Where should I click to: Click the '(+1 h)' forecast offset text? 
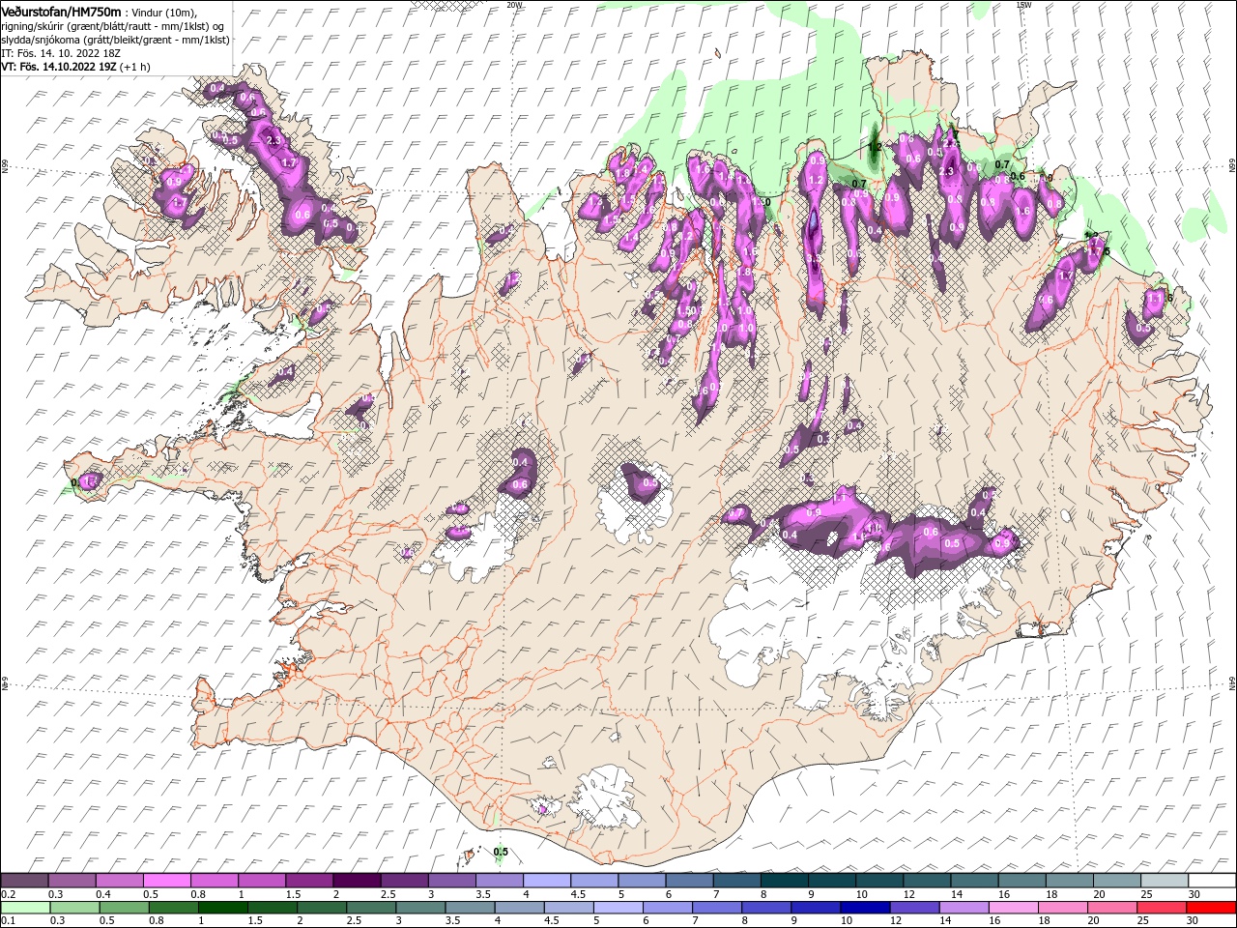(x=135, y=67)
